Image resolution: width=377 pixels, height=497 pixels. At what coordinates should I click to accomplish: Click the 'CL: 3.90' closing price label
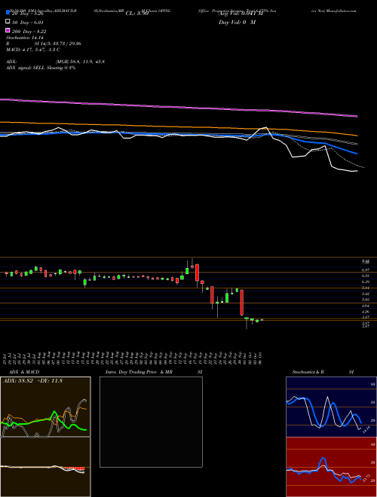click(137, 14)
